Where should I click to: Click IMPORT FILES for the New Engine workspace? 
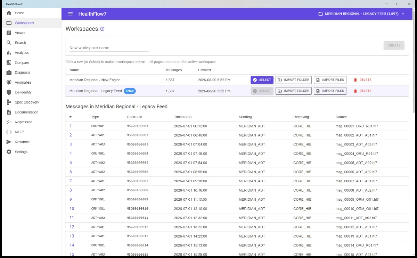(x=330, y=80)
